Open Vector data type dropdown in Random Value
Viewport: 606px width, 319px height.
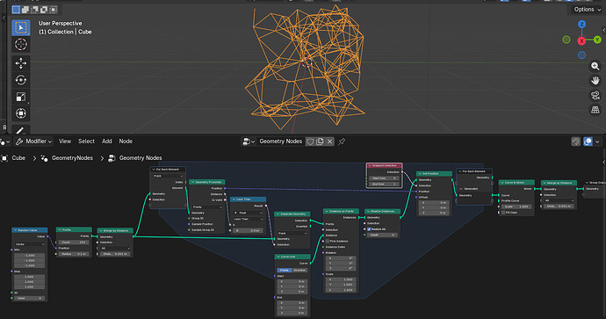click(x=29, y=244)
